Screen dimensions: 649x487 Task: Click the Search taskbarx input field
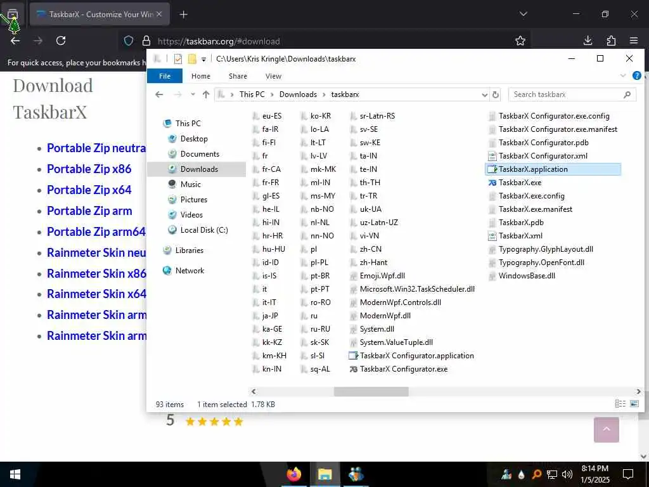tap(572, 94)
